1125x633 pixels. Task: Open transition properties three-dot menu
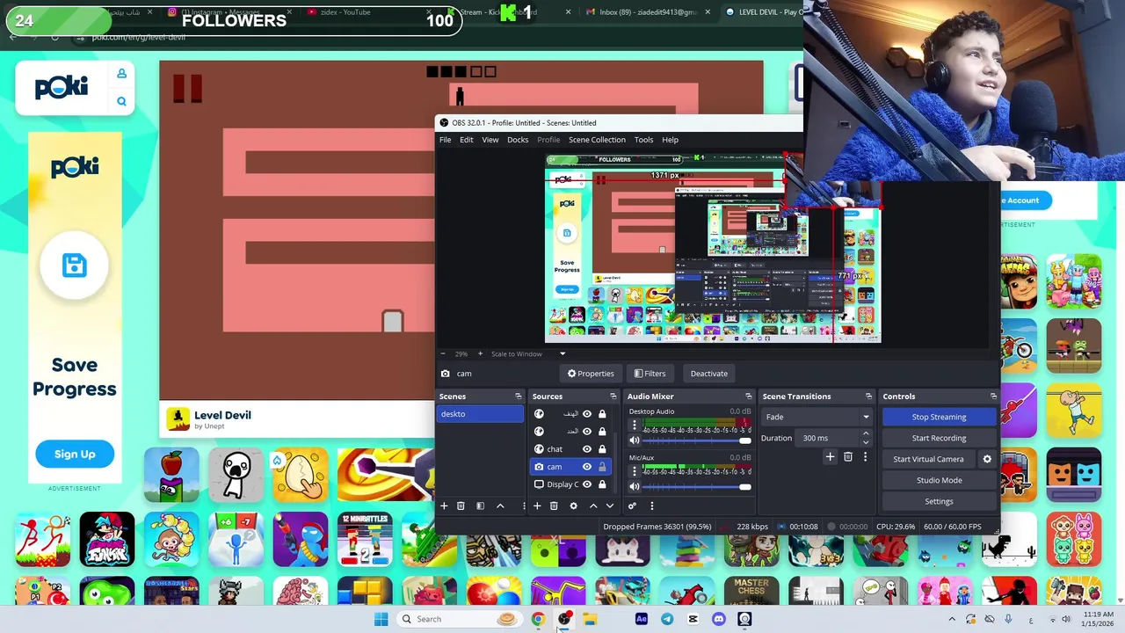pyautogui.click(x=865, y=456)
